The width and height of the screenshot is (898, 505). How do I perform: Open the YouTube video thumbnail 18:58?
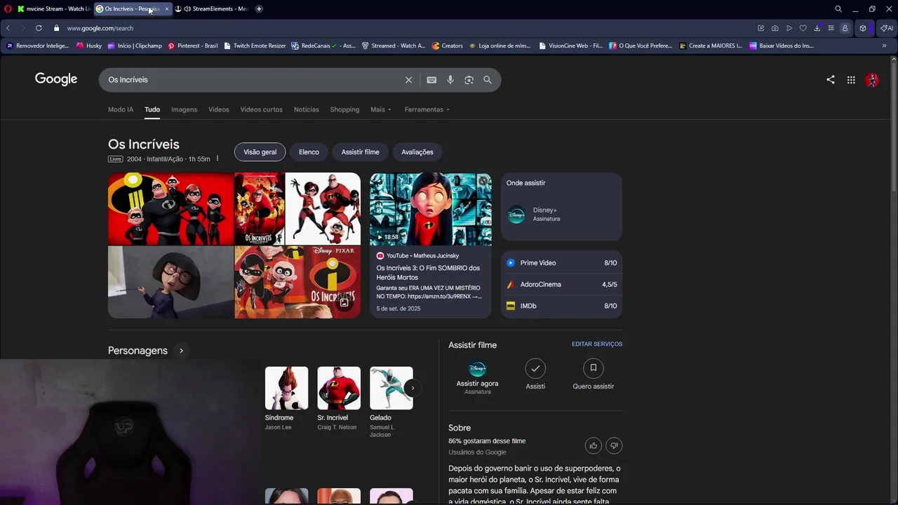[x=431, y=209]
